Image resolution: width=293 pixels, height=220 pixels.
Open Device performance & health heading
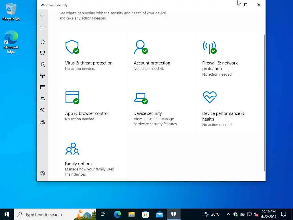click(x=223, y=116)
